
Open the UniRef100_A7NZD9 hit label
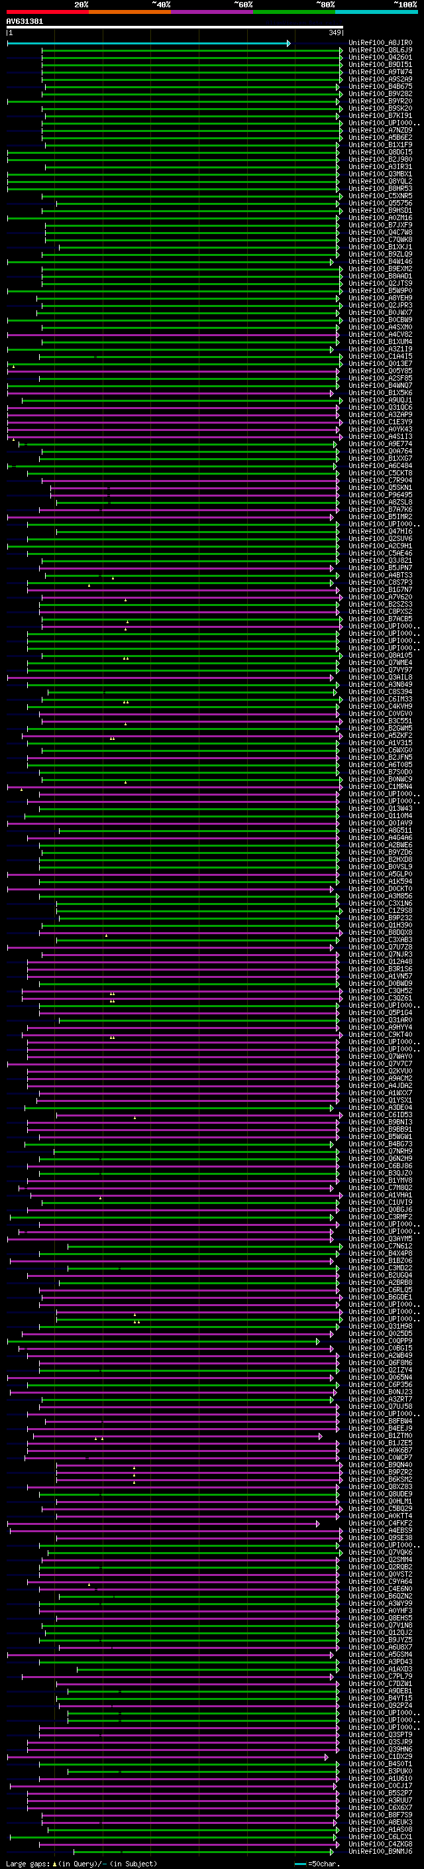click(x=380, y=131)
